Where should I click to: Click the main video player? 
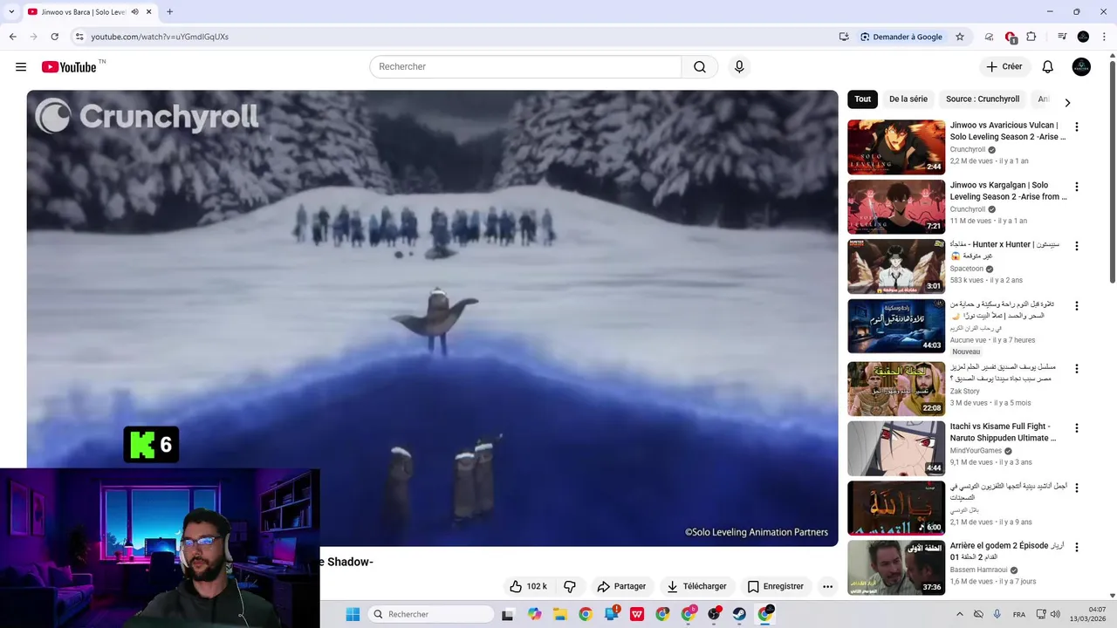tap(432, 318)
